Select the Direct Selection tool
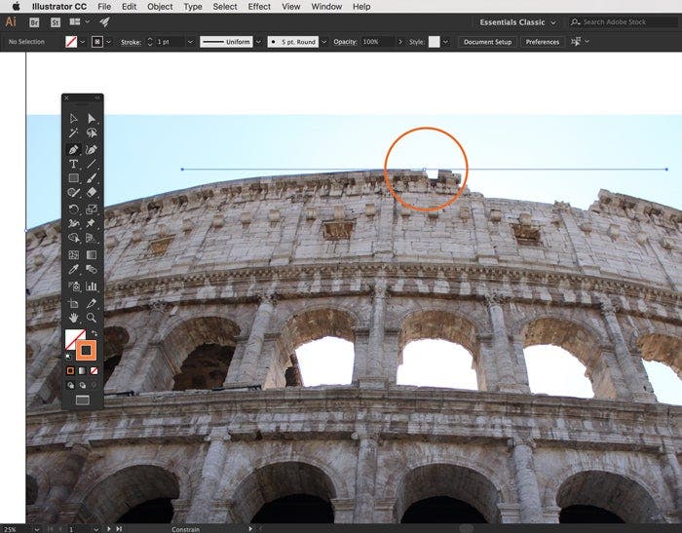The image size is (682, 533). click(x=92, y=119)
